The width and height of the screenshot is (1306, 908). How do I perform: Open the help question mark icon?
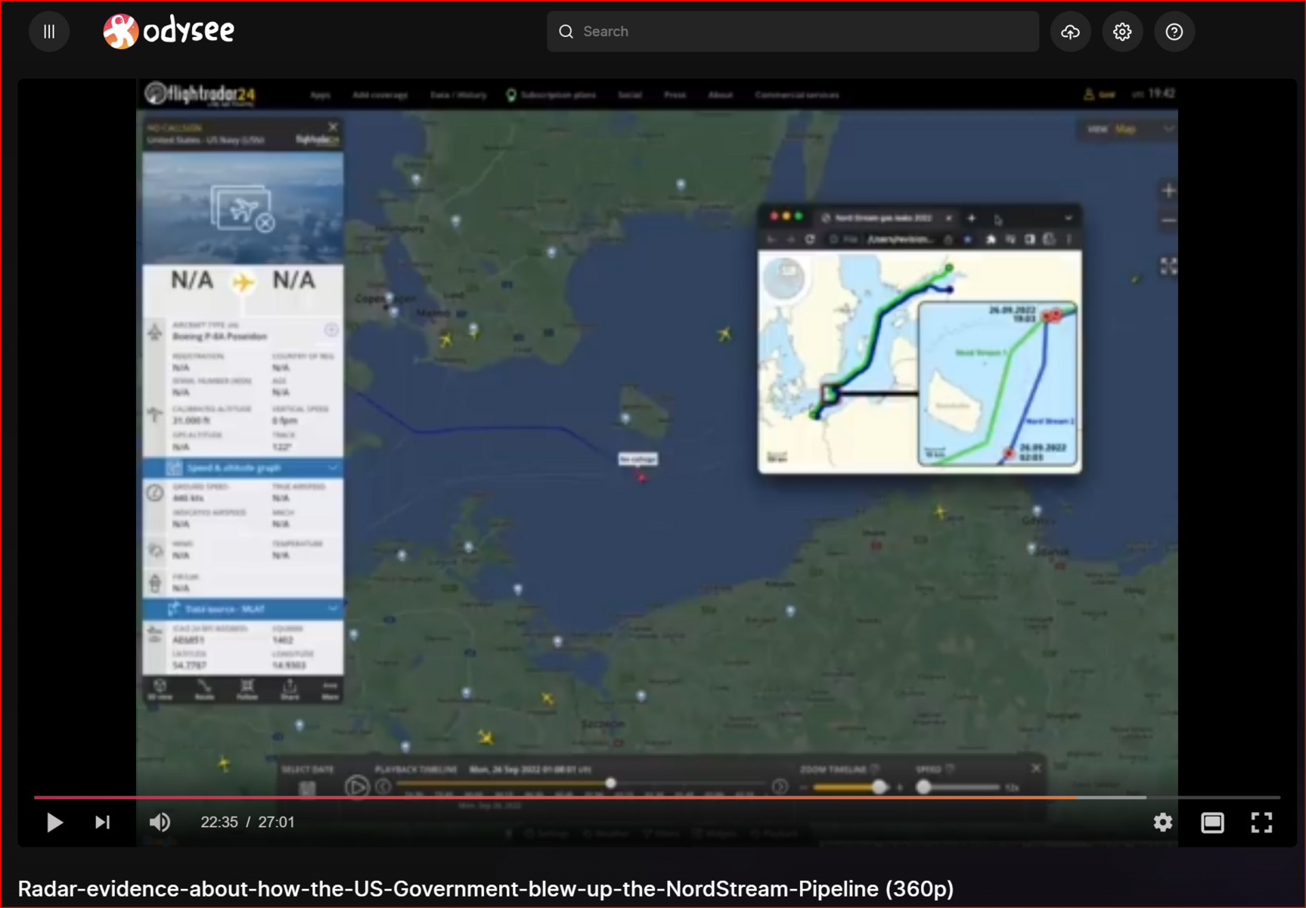tap(1174, 32)
